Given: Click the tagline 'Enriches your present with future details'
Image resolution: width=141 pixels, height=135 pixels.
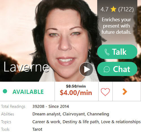Looking at the screenshot, I should tap(116, 26).
